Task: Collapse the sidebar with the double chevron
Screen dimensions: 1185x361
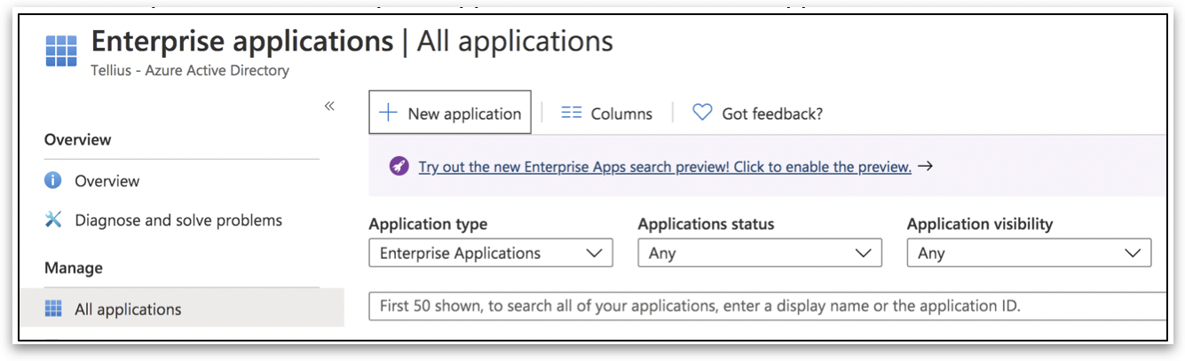Action: click(x=329, y=106)
